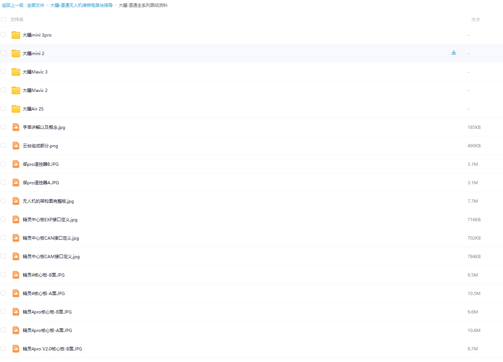Open the 大疆mini 3pro folder icon
The image size is (503, 362).
coord(16,35)
